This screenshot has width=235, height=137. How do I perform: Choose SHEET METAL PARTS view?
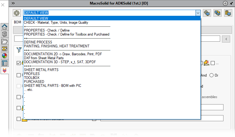[112, 70]
